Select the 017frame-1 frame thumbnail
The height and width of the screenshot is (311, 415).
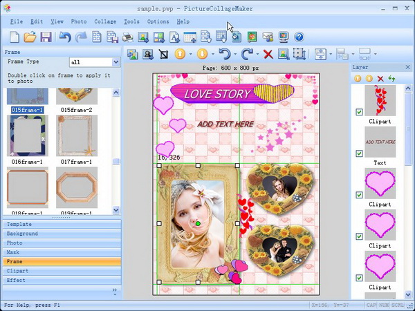(x=76, y=135)
